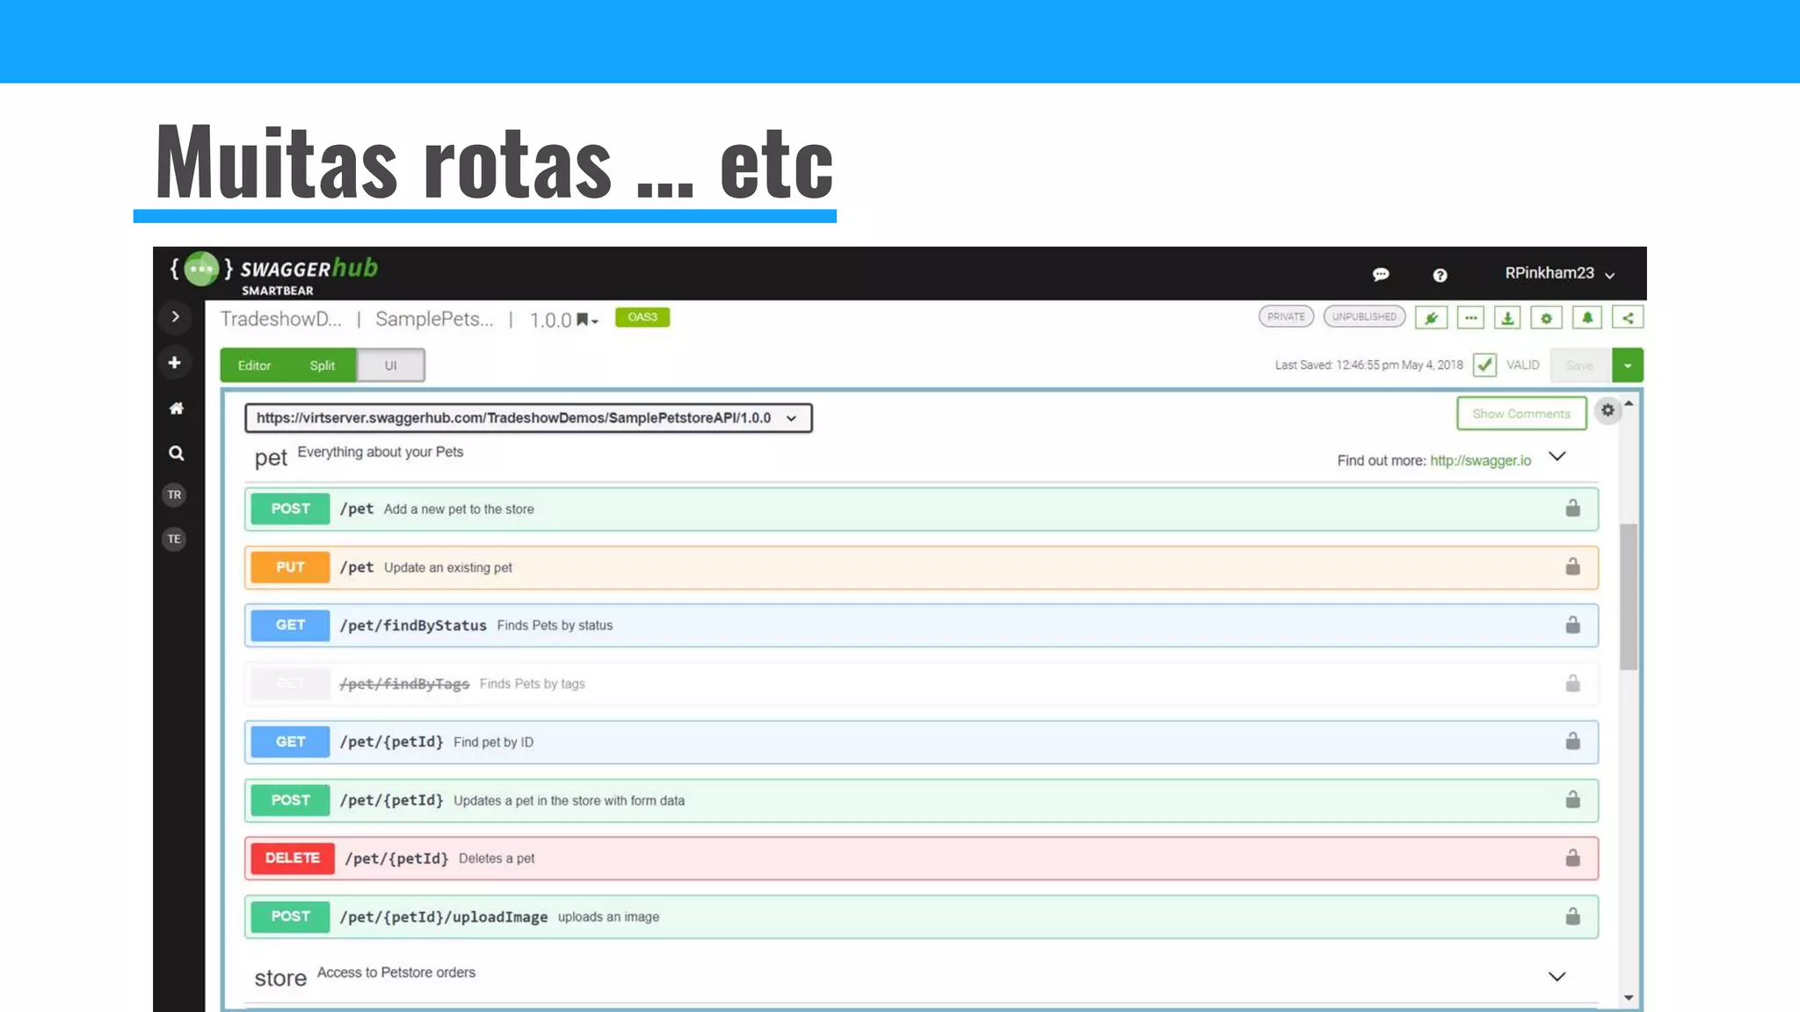
Task: Open the home icon in sidebar
Action: 176,408
